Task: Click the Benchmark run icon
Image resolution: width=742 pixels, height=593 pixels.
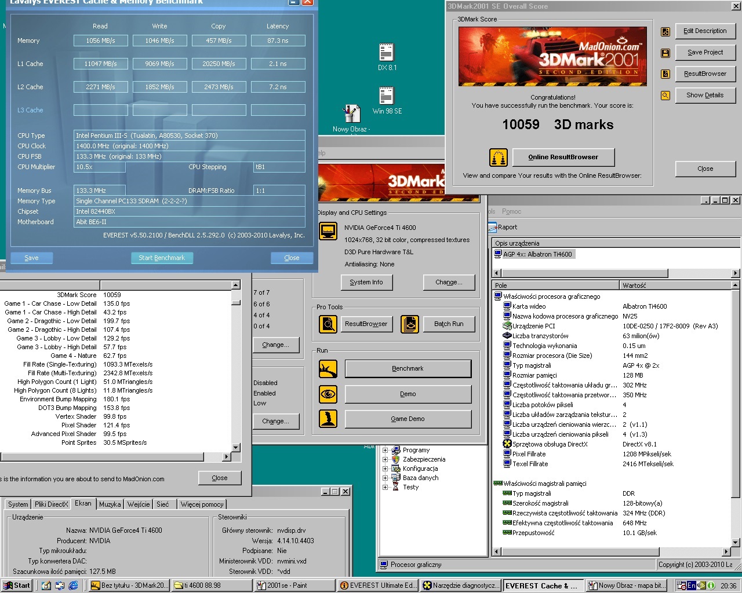Action: point(328,368)
